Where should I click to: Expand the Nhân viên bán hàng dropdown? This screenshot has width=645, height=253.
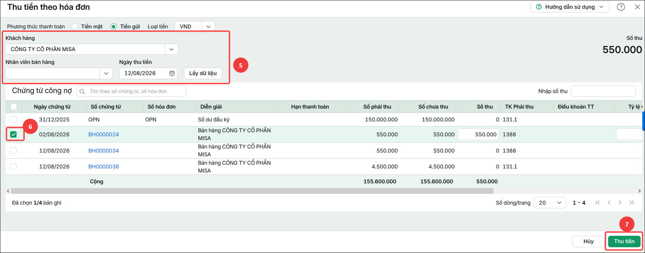(106, 73)
